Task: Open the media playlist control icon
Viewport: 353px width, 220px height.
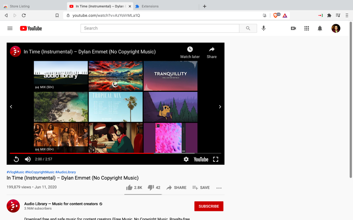Action: pyautogui.click(x=338, y=15)
